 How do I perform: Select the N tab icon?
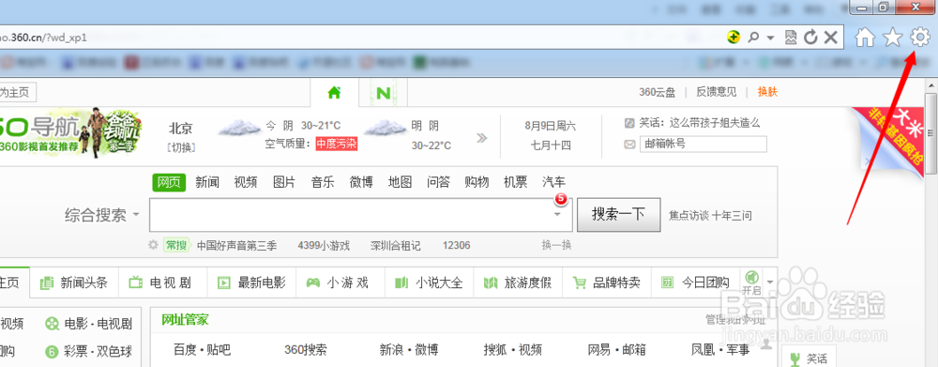(x=383, y=93)
